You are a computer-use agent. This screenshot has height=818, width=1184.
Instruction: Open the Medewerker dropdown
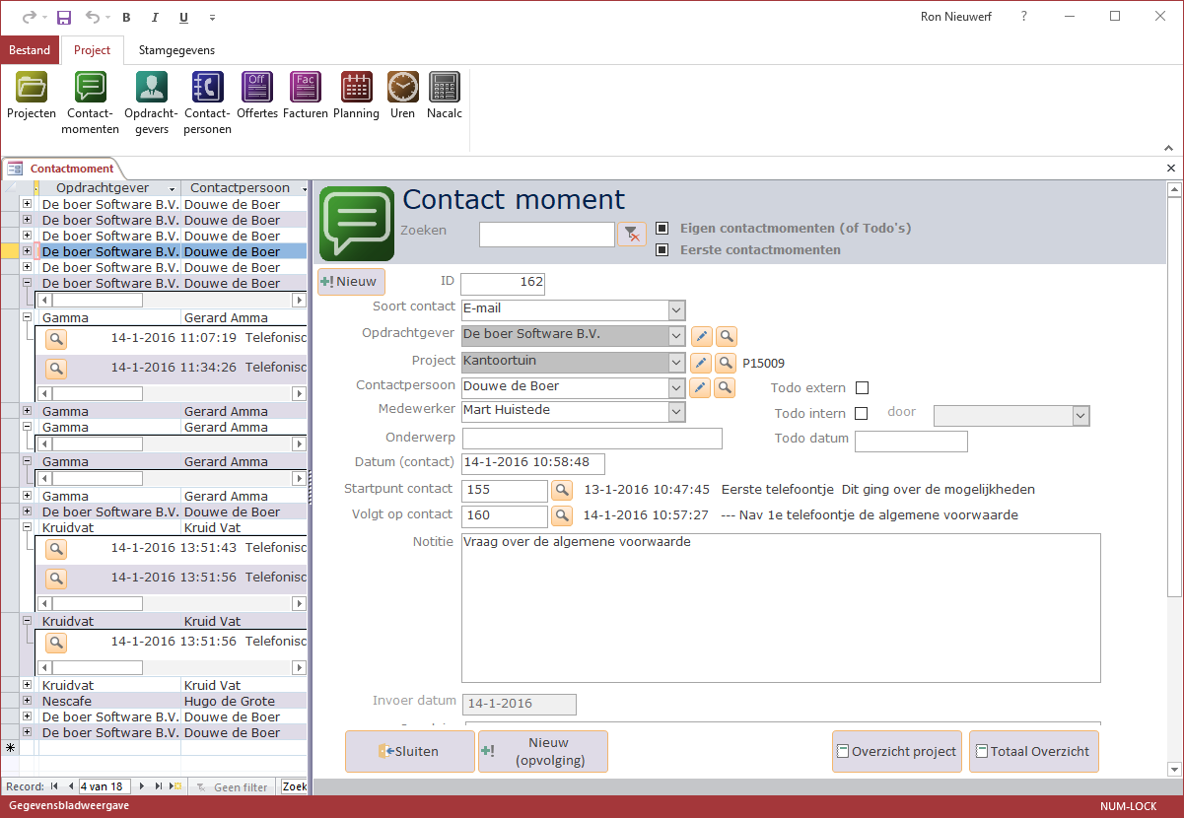click(676, 411)
